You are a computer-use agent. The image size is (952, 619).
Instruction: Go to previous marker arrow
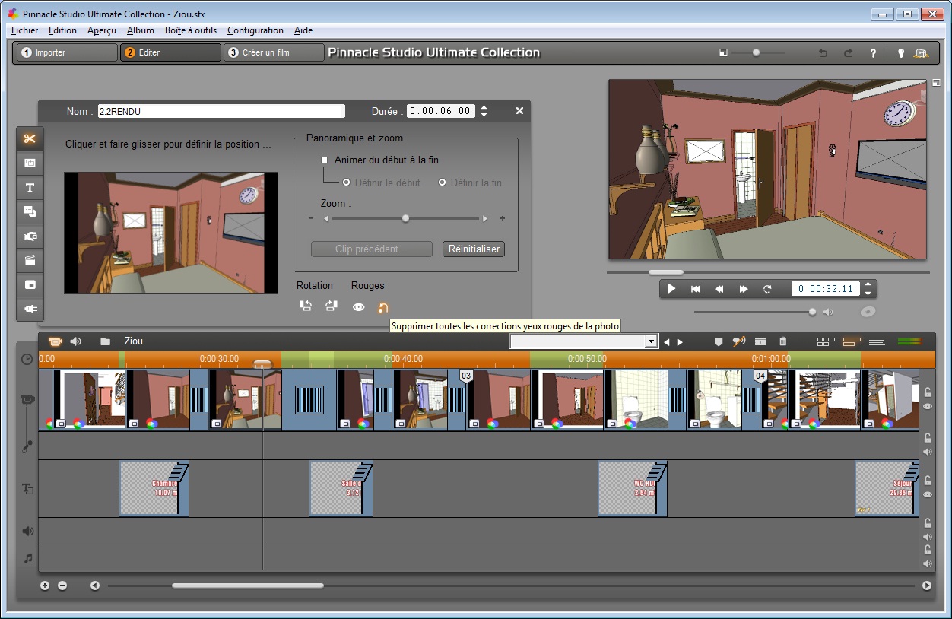[667, 342]
